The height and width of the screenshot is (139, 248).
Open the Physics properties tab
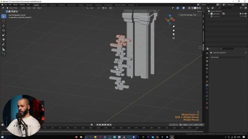(x=207, y=92)
